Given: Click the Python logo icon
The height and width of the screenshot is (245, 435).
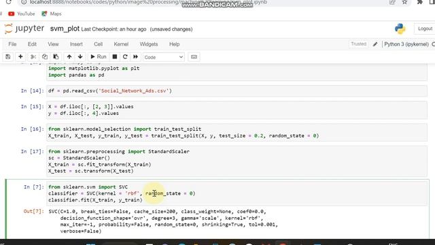Looking at the screenshot, I should click(x=400, y=29).
